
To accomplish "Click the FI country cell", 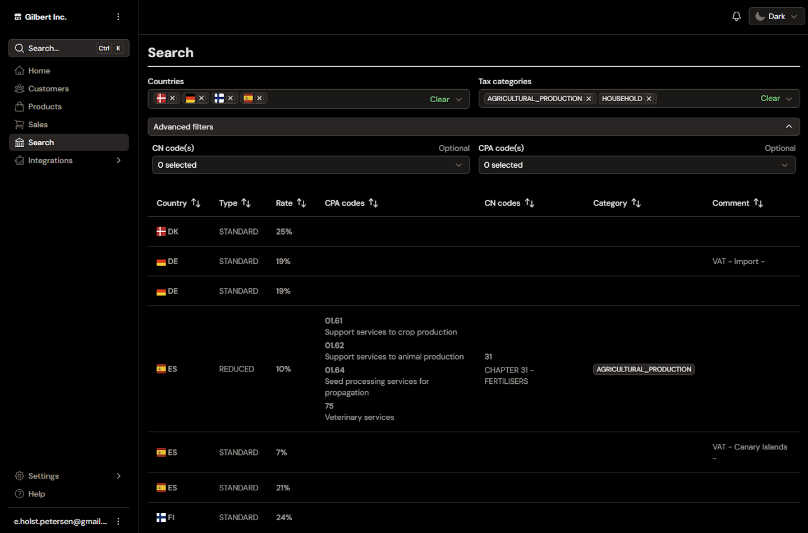I will [166, 517].
